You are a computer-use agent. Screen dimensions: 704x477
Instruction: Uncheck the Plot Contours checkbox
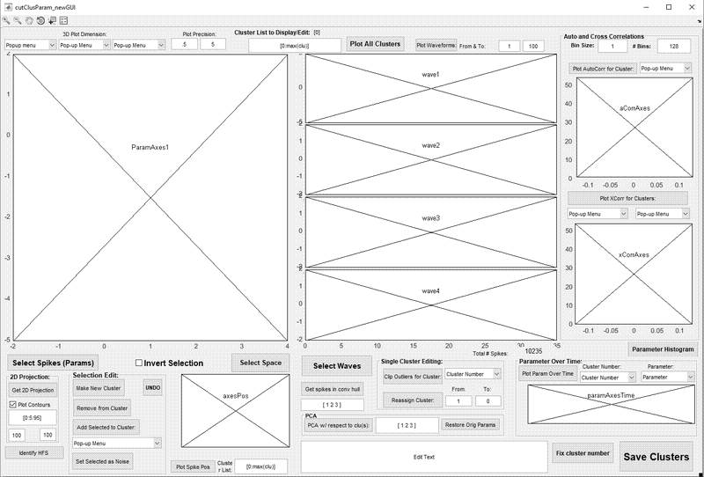coord(12,405)
